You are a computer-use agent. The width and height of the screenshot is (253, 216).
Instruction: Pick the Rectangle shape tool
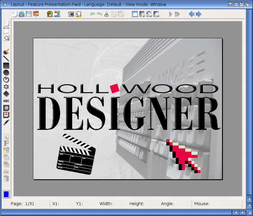point(6,66)
